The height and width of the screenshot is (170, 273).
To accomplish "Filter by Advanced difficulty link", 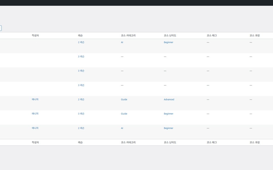I will coord(169,99).
